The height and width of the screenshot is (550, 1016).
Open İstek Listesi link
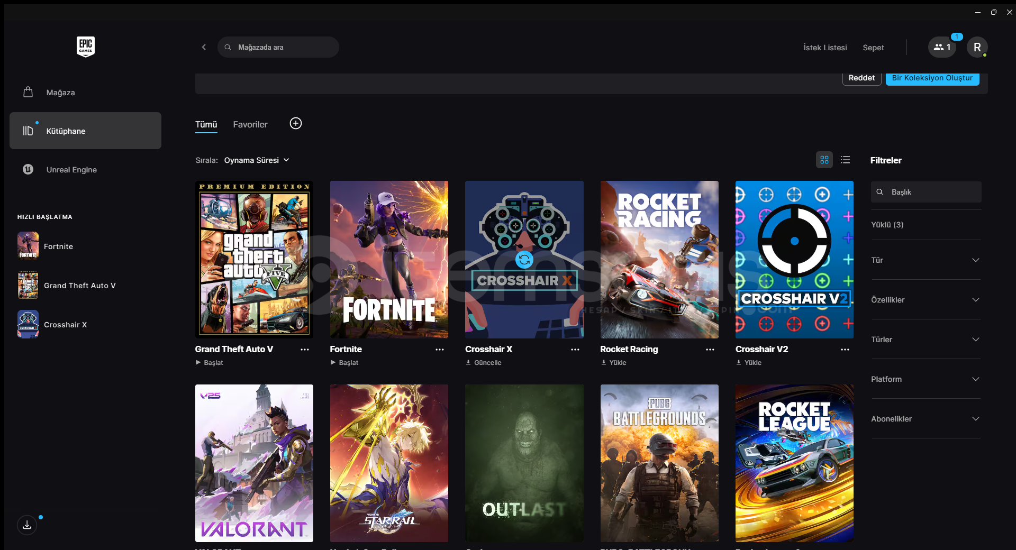click(x=825, y=48)
